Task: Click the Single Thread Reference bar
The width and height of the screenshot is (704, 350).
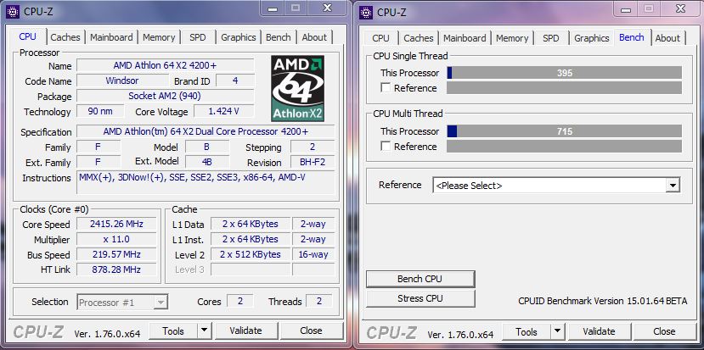Action: [565, 88]
